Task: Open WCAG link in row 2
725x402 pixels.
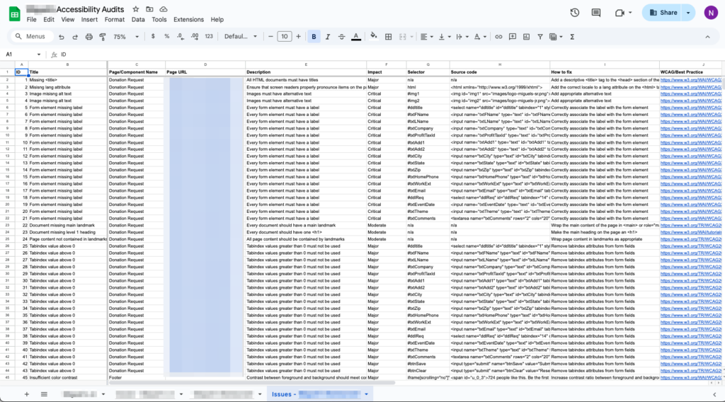Action: coord(690,81)
